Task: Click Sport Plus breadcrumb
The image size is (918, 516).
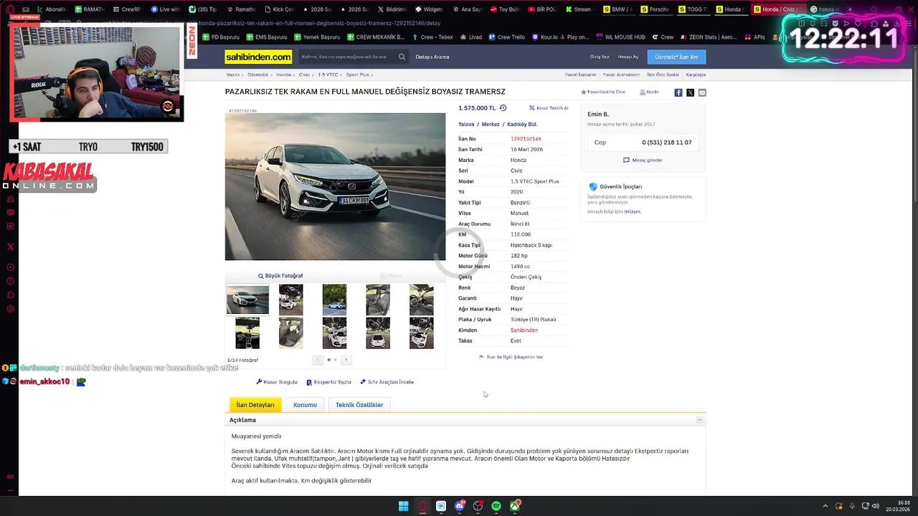Action: click(x=358, y=75)
